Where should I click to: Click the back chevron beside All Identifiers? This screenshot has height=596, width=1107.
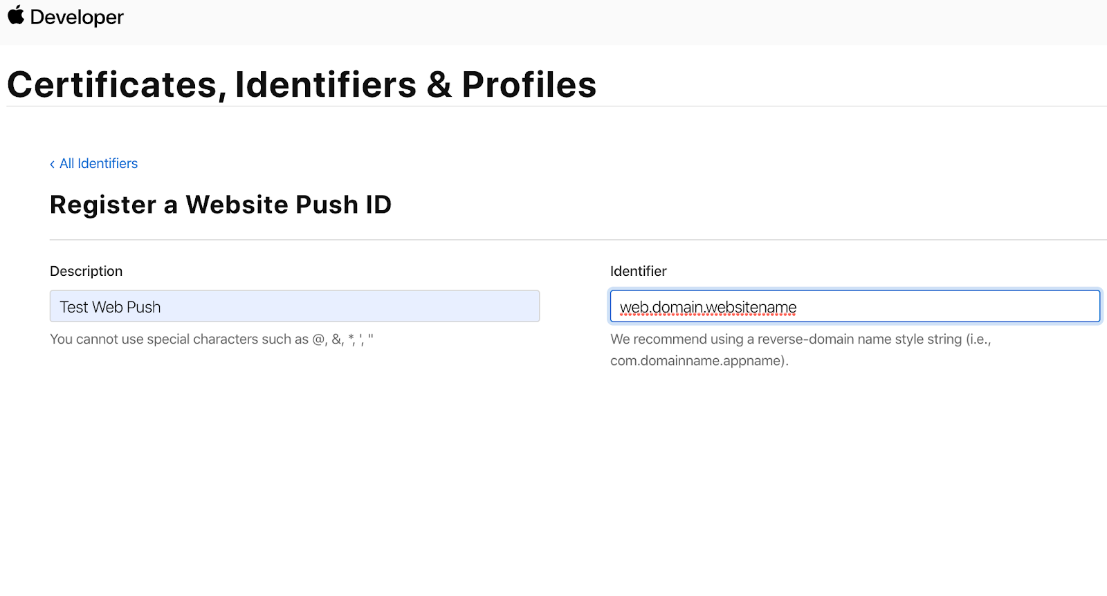(x=53, y=164)
